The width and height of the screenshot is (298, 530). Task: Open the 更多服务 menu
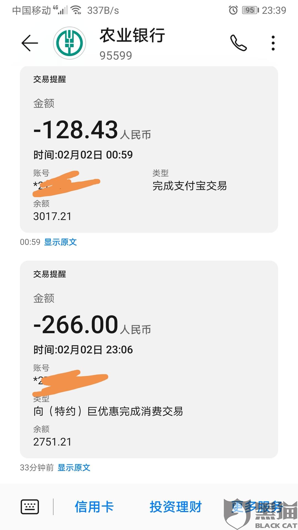(257, 507)
